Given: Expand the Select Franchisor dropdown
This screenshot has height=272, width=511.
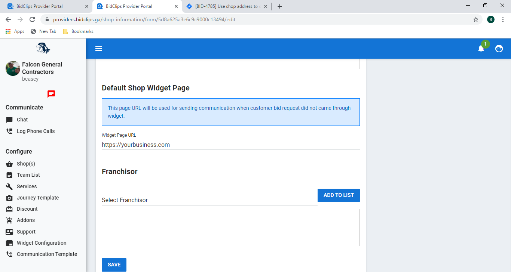Looking at the screenshot, I should coord(209,200).
